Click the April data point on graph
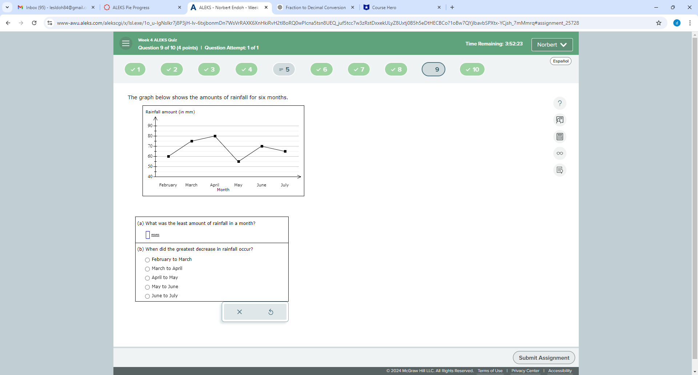The width and height of the screenshot is (698, 375). pos(215,136)
